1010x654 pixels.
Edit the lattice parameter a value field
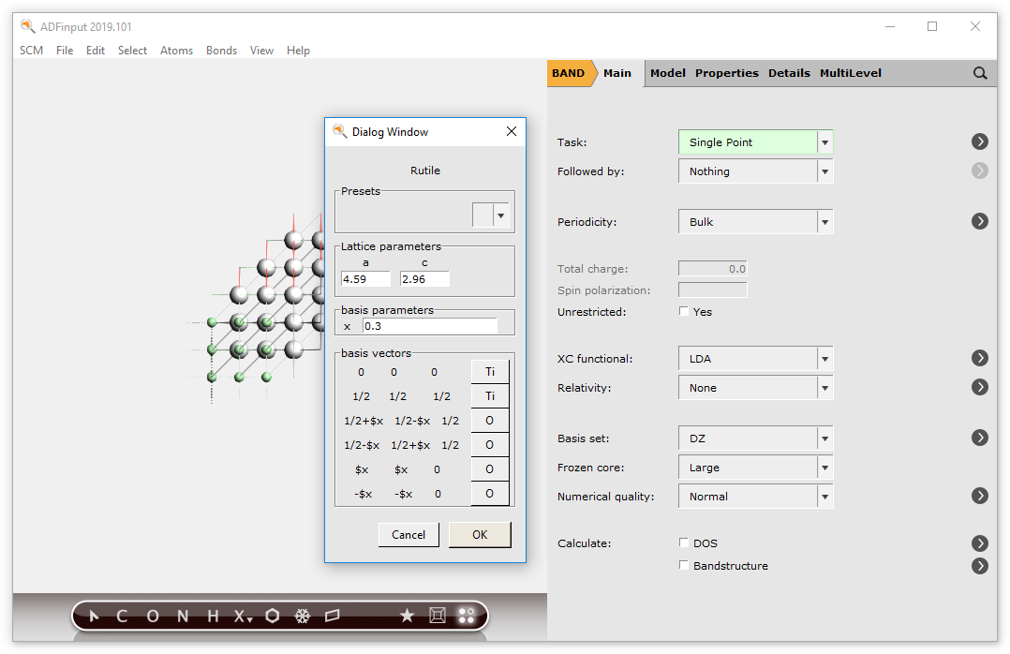pos(365,278)
